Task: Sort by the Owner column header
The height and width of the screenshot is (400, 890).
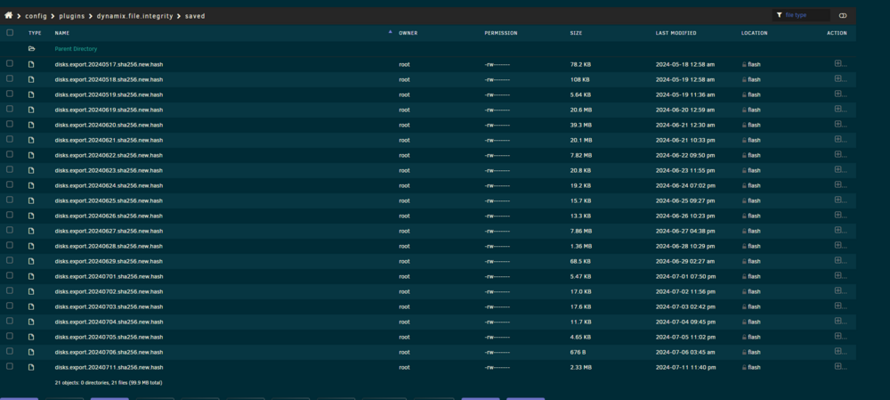Action: [x=409, y=33]
